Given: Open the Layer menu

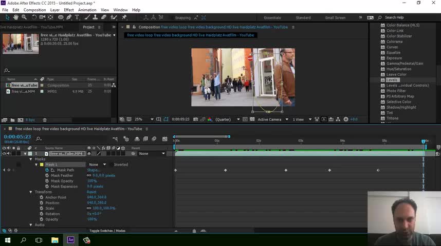Looking at the screenshot, I should click(55, 10).
